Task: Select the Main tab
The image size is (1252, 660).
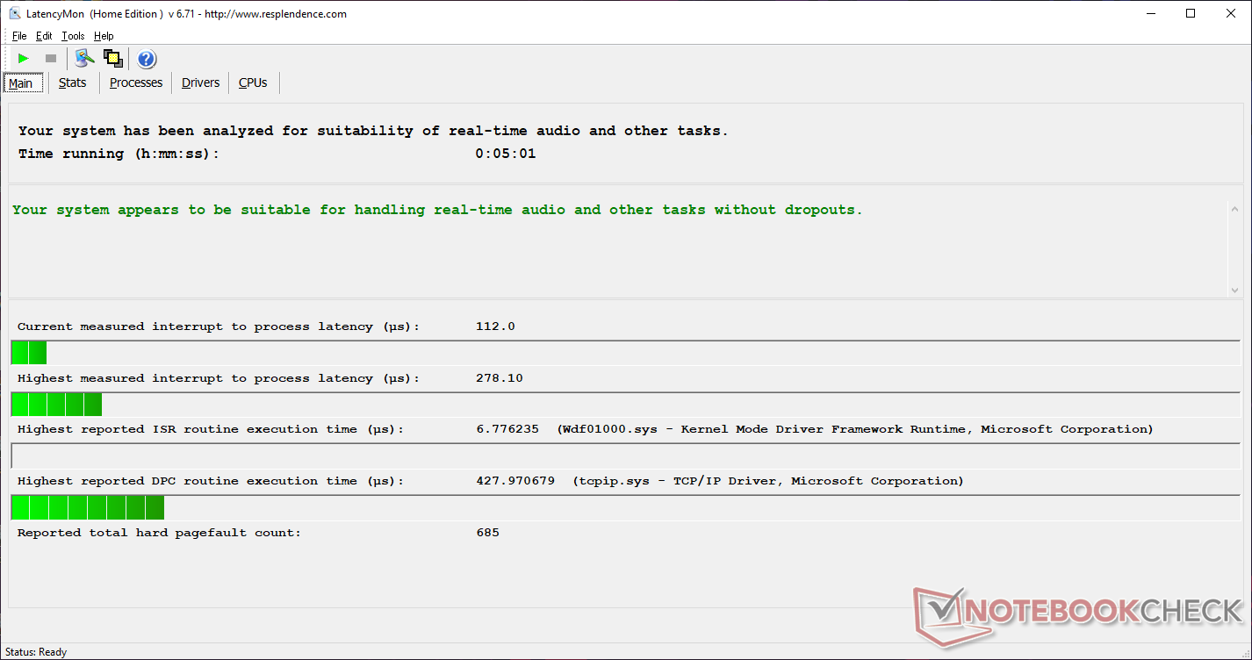Action: (21, 83)
